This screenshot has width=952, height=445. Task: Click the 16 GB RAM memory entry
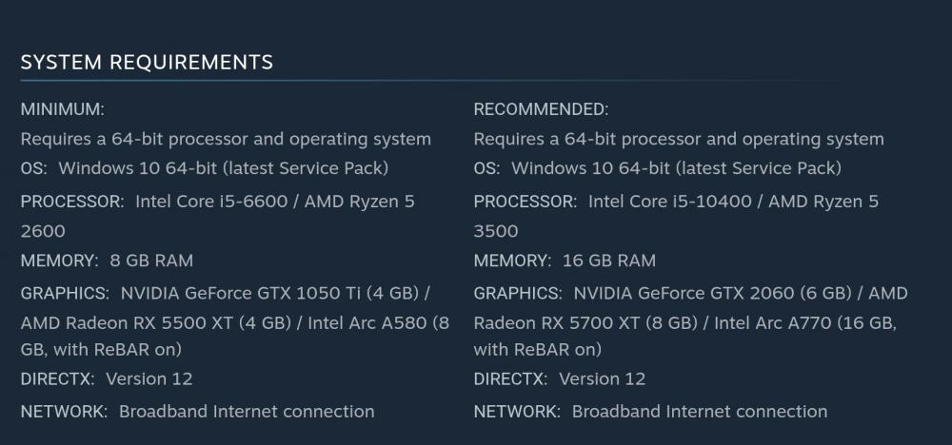click(609, 261)
